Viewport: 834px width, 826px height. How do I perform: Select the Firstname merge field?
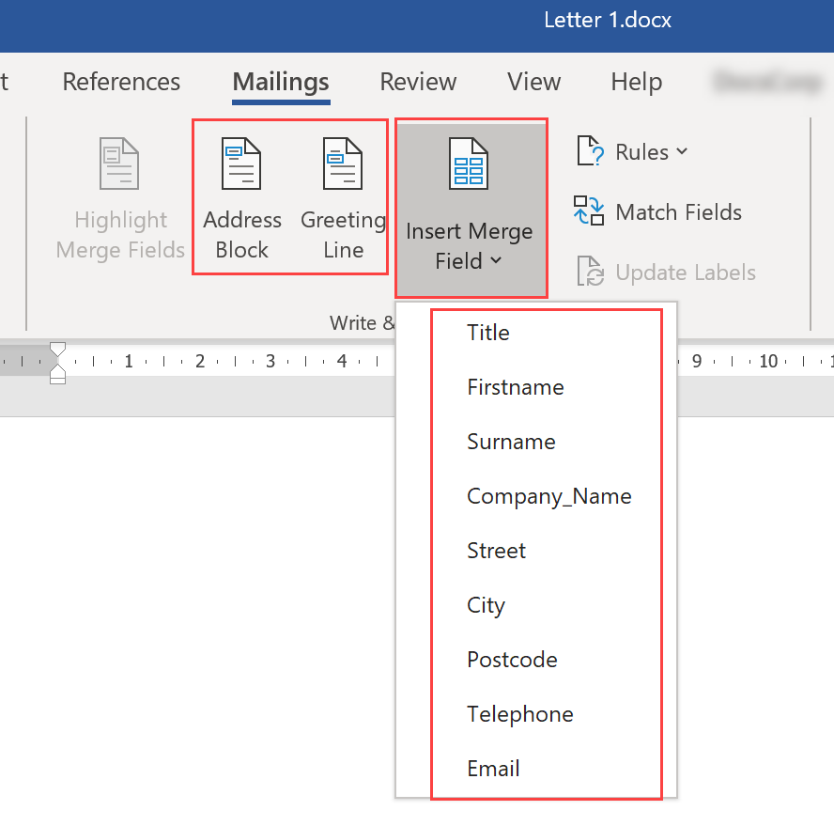click(515, 387)
